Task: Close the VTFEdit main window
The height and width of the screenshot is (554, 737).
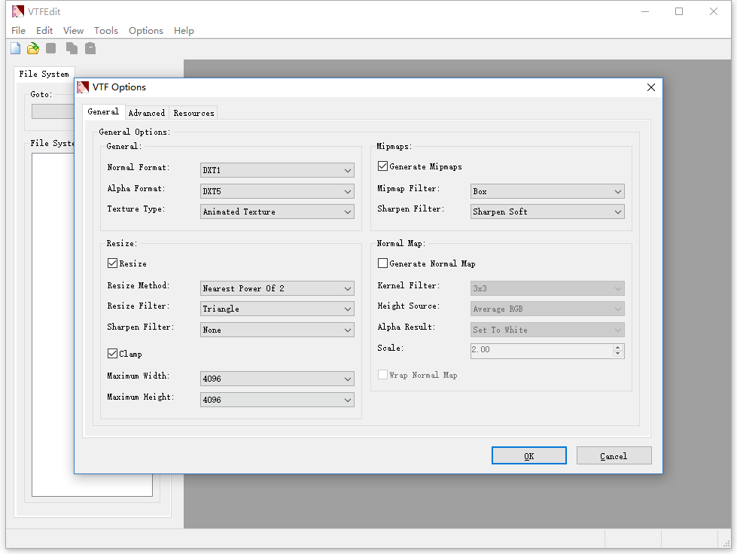Action: click(714, 11)
